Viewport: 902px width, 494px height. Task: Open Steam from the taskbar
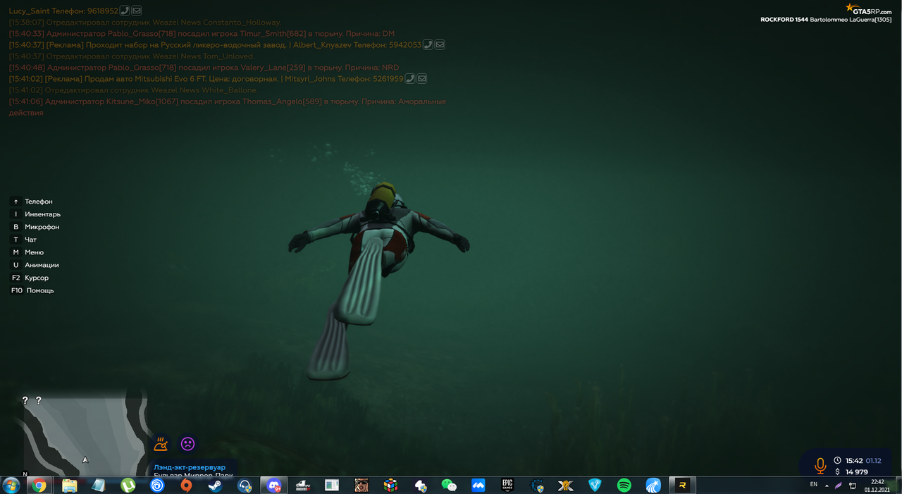(215, 485)
